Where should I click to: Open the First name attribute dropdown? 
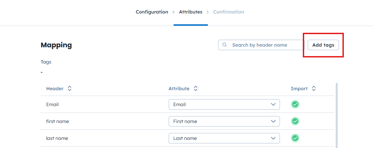pos(224,121)
